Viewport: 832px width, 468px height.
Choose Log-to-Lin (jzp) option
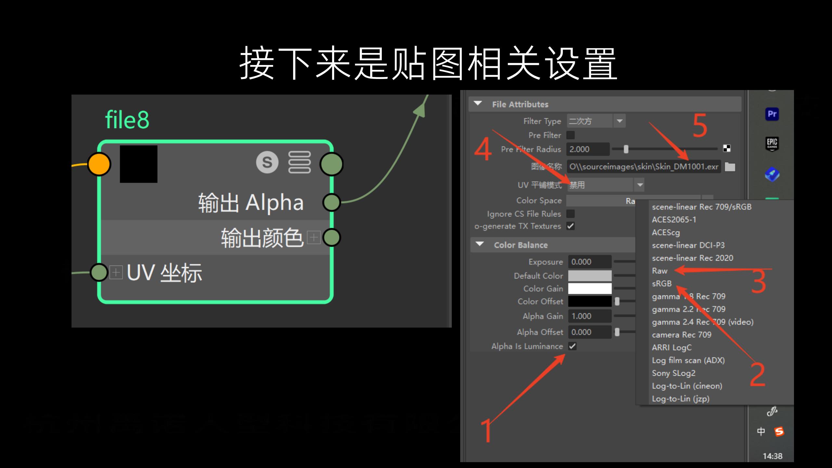coord(680,398)
